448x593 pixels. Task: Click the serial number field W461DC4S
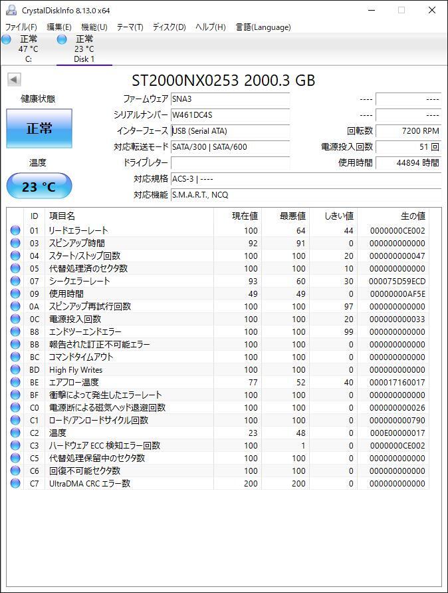pyautogui.click(x=230, y=115)
